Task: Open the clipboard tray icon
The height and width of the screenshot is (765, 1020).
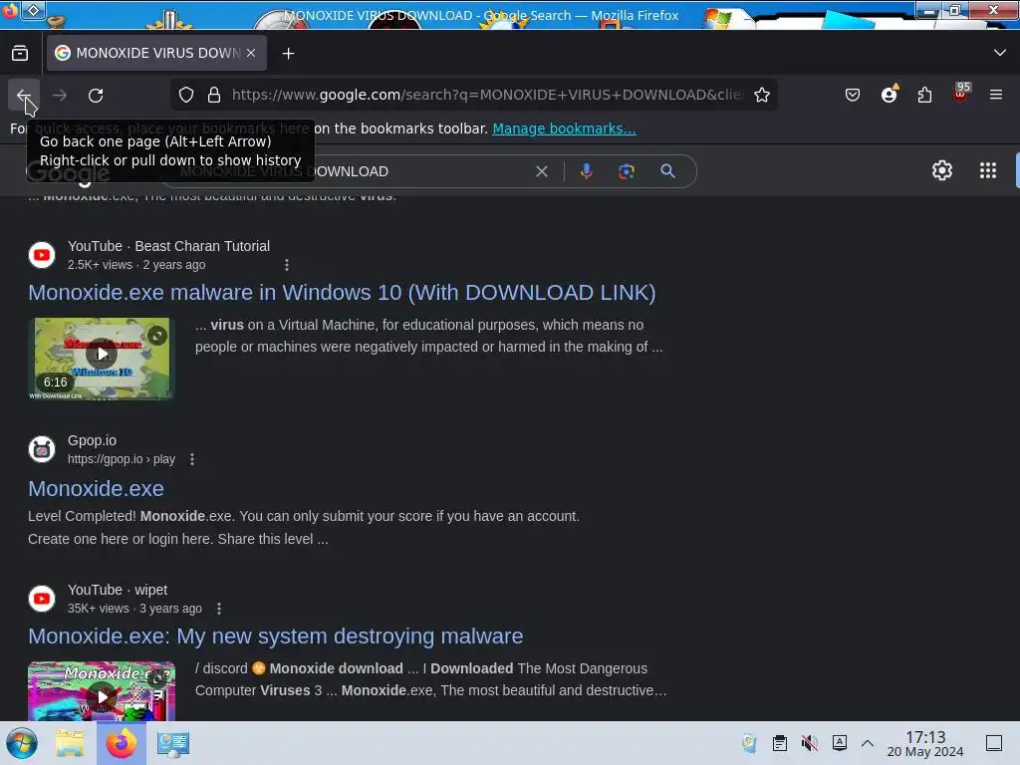Action: (779, 743)
